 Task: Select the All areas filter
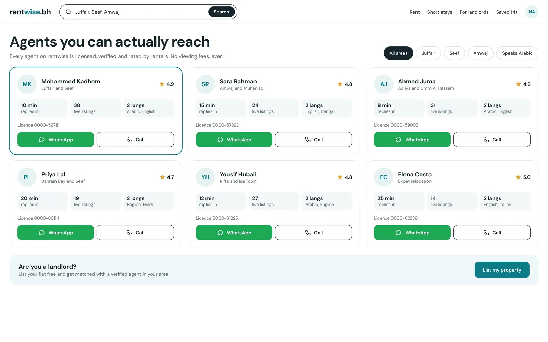(398, 53)
